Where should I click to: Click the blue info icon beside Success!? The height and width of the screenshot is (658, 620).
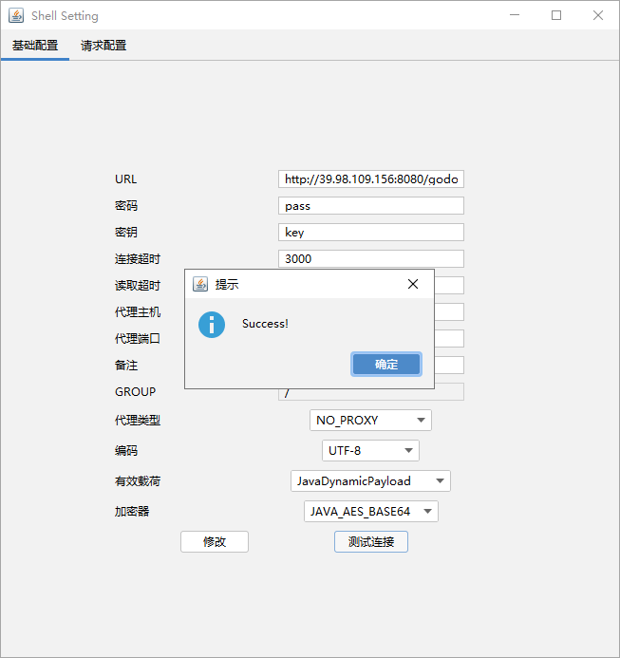click(x=211, y=324)
